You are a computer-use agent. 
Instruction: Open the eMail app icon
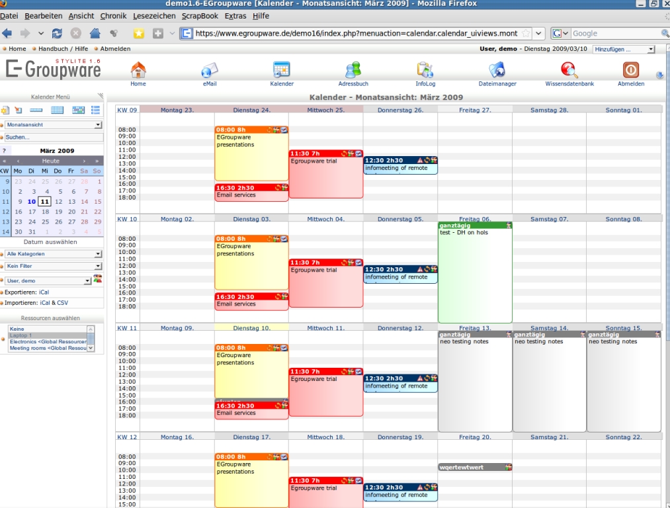pyautogui.click(x=210, y=69)
